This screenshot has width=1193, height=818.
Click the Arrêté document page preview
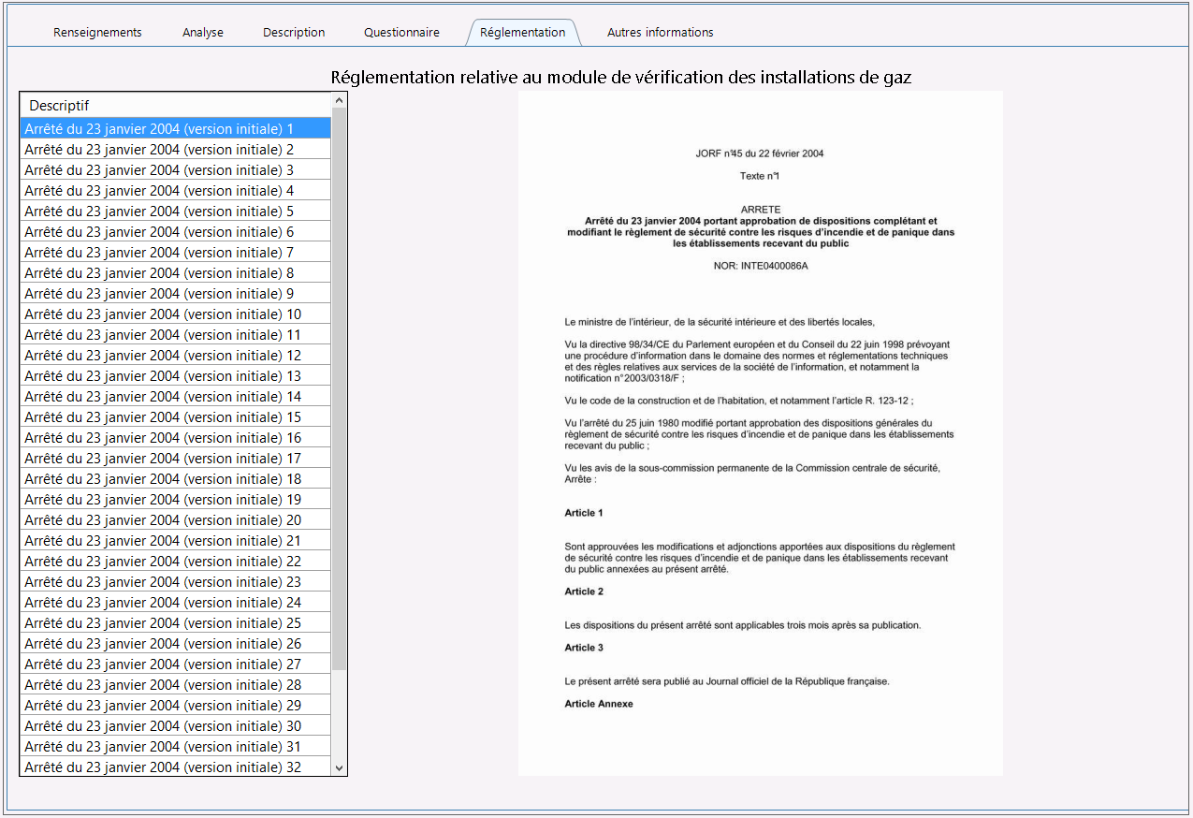pos(760,433)
